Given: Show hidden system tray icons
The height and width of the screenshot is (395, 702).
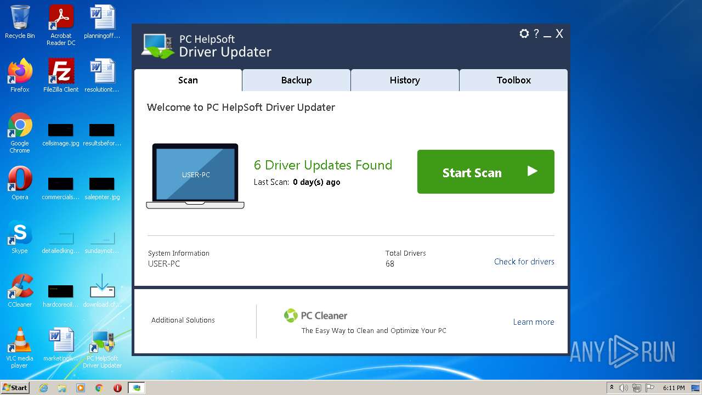Looking at the screenshot, I should pos(612,388).
